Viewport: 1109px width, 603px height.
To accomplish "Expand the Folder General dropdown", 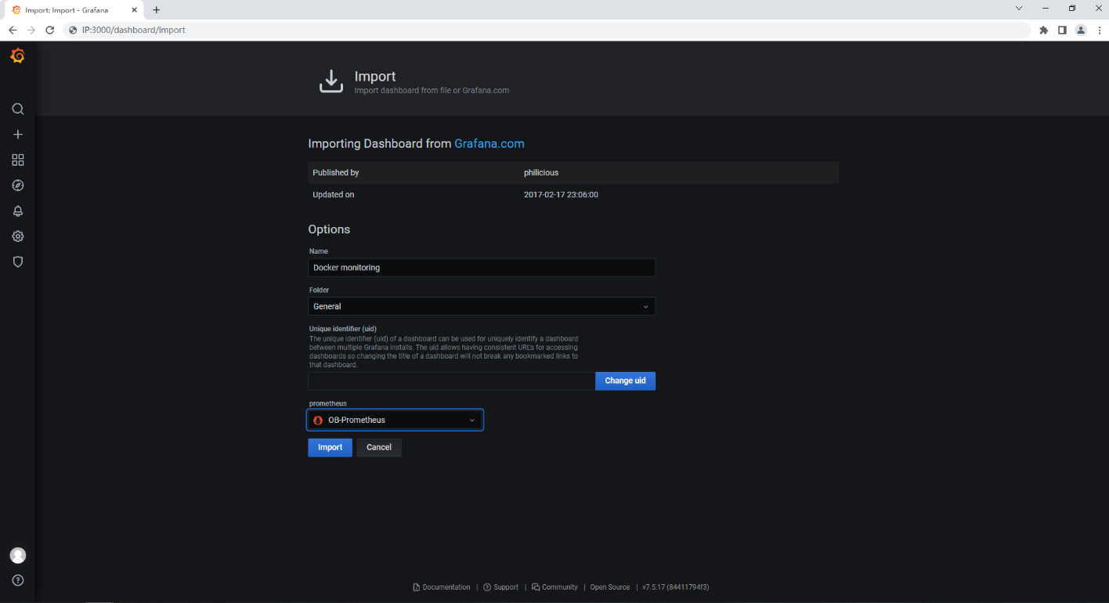I will pyautogui.click(x=482, y=306).
